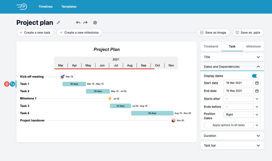Screen dimensions: 272x161
Task: Click the Jun month in timeband
Action: point(102,65)
